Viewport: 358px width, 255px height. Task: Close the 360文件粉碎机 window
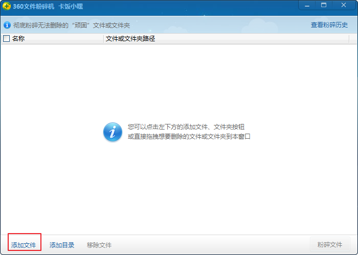[343, 5]
